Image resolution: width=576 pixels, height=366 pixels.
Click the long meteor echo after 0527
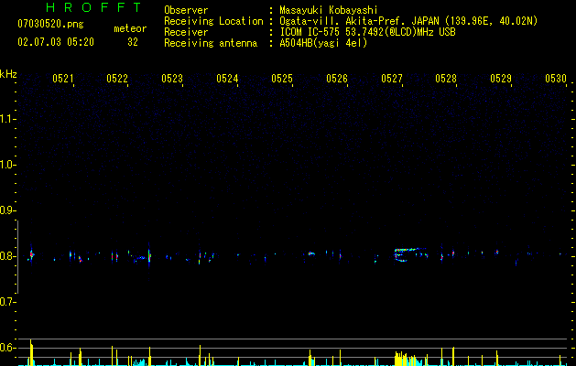[410, 254]
